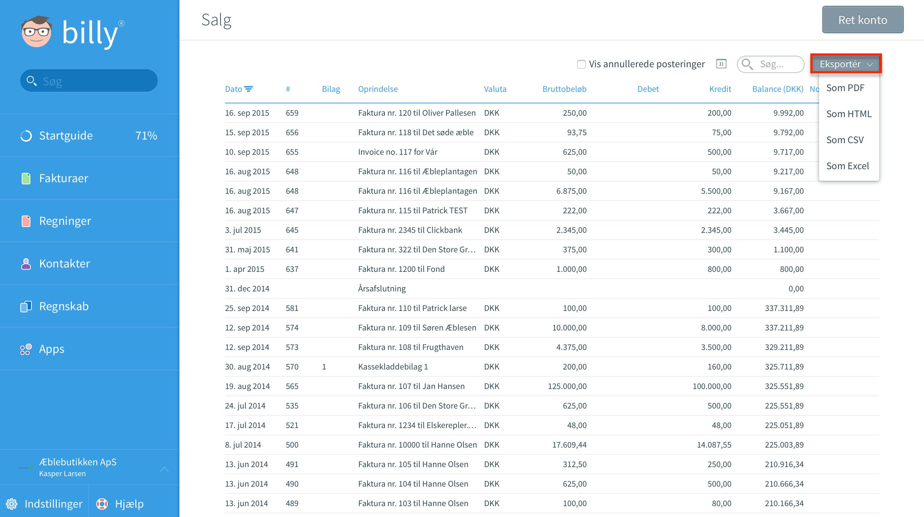Focus the table Søg... search field
Viewport: 924px width, 517px height.
coord(771,64)
